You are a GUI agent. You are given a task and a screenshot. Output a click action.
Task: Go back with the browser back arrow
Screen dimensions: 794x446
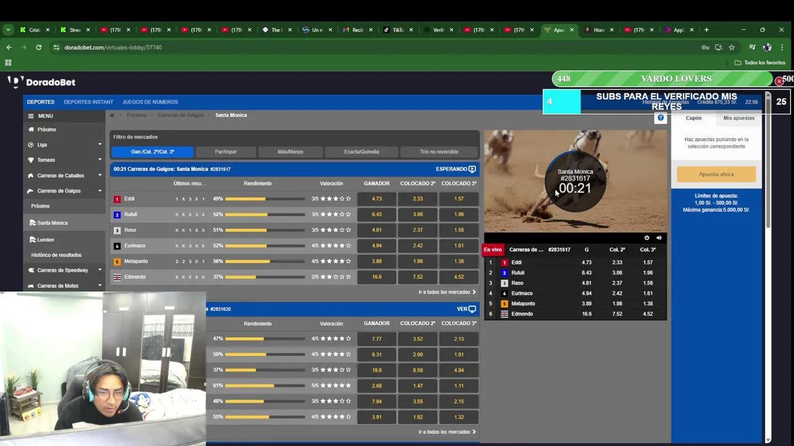point(9,47)
